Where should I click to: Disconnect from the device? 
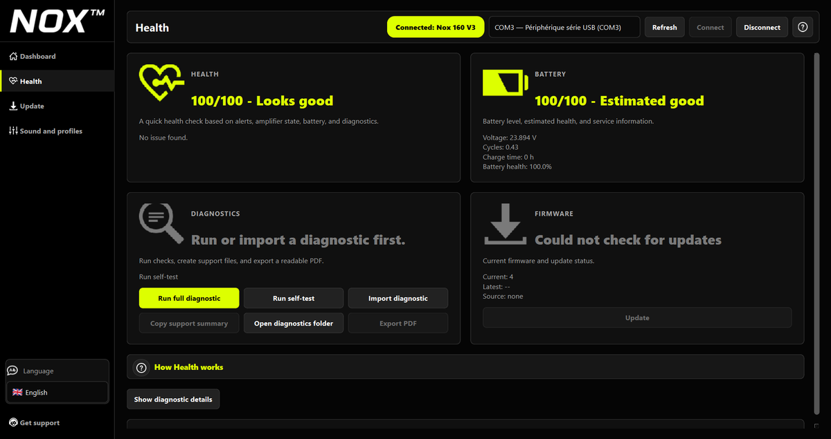[762, 27]
